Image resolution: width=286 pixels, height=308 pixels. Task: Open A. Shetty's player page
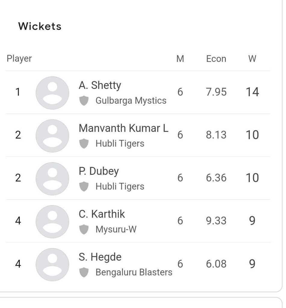point(100,85)
